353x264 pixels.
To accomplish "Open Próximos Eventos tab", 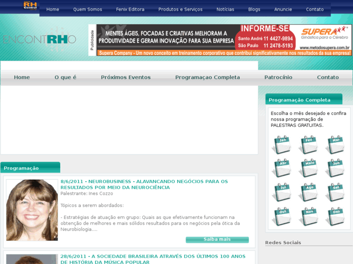I will (x=126, y=78).
